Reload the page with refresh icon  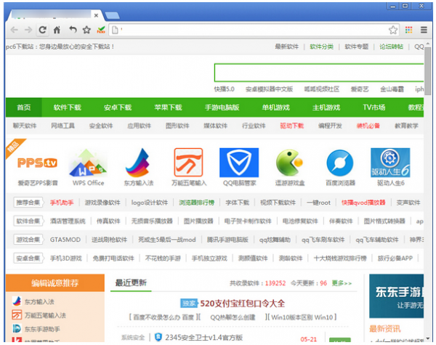[42, 30]
